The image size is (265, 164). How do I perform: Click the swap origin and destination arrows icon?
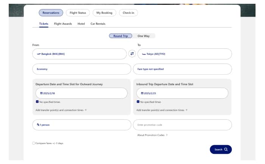point(132,54)
